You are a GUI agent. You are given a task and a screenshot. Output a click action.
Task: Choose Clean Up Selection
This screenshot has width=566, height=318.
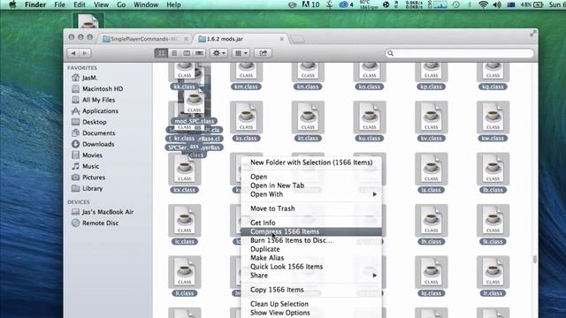click(x=311, y=304)
